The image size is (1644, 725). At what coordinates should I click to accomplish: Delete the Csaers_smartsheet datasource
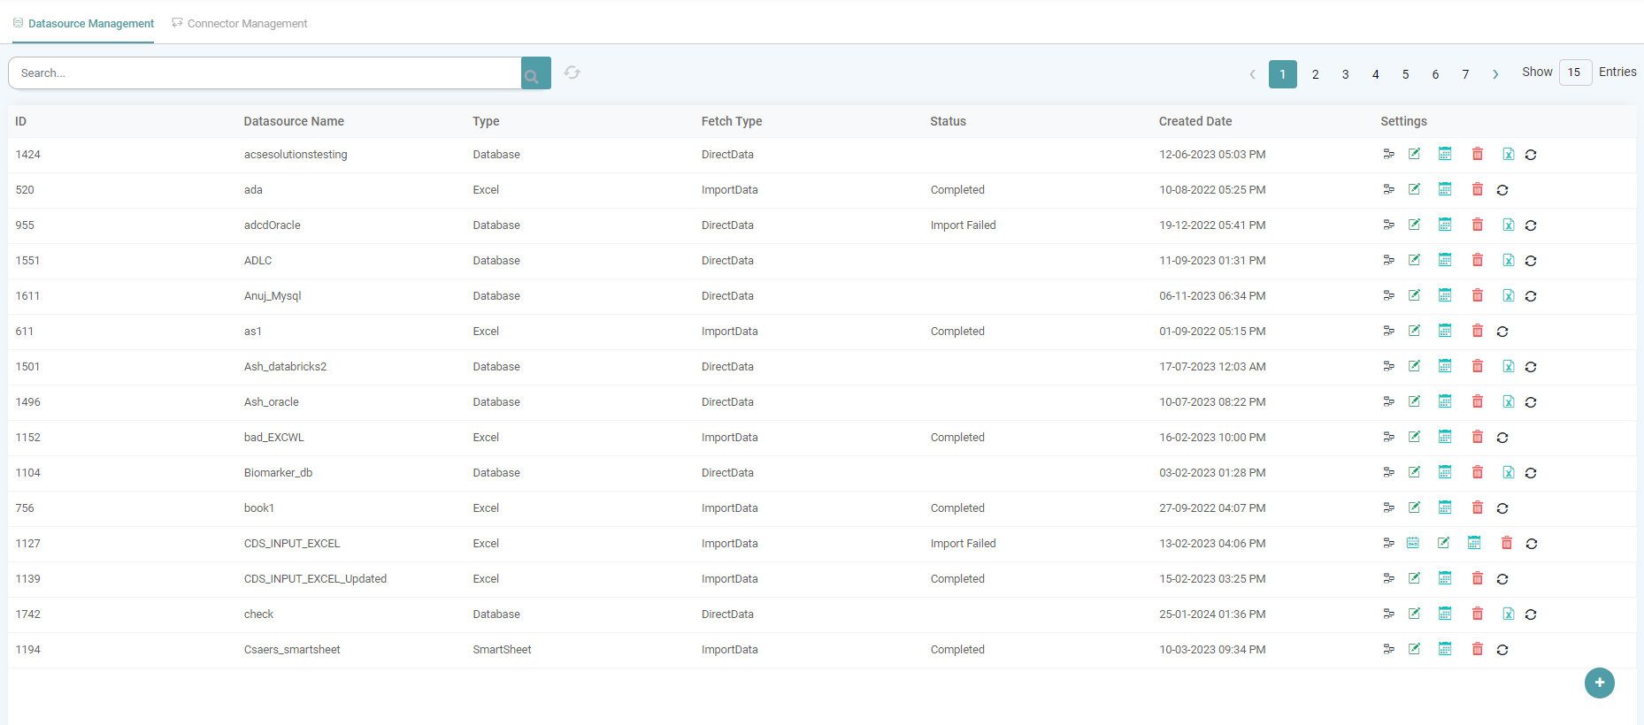point(1477,649)
